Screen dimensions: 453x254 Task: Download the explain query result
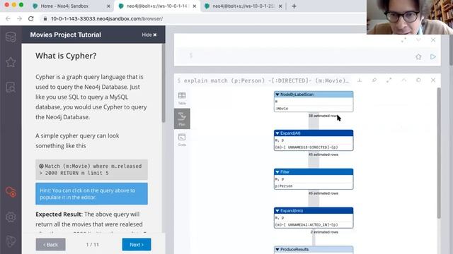click(x=360, y=80)
